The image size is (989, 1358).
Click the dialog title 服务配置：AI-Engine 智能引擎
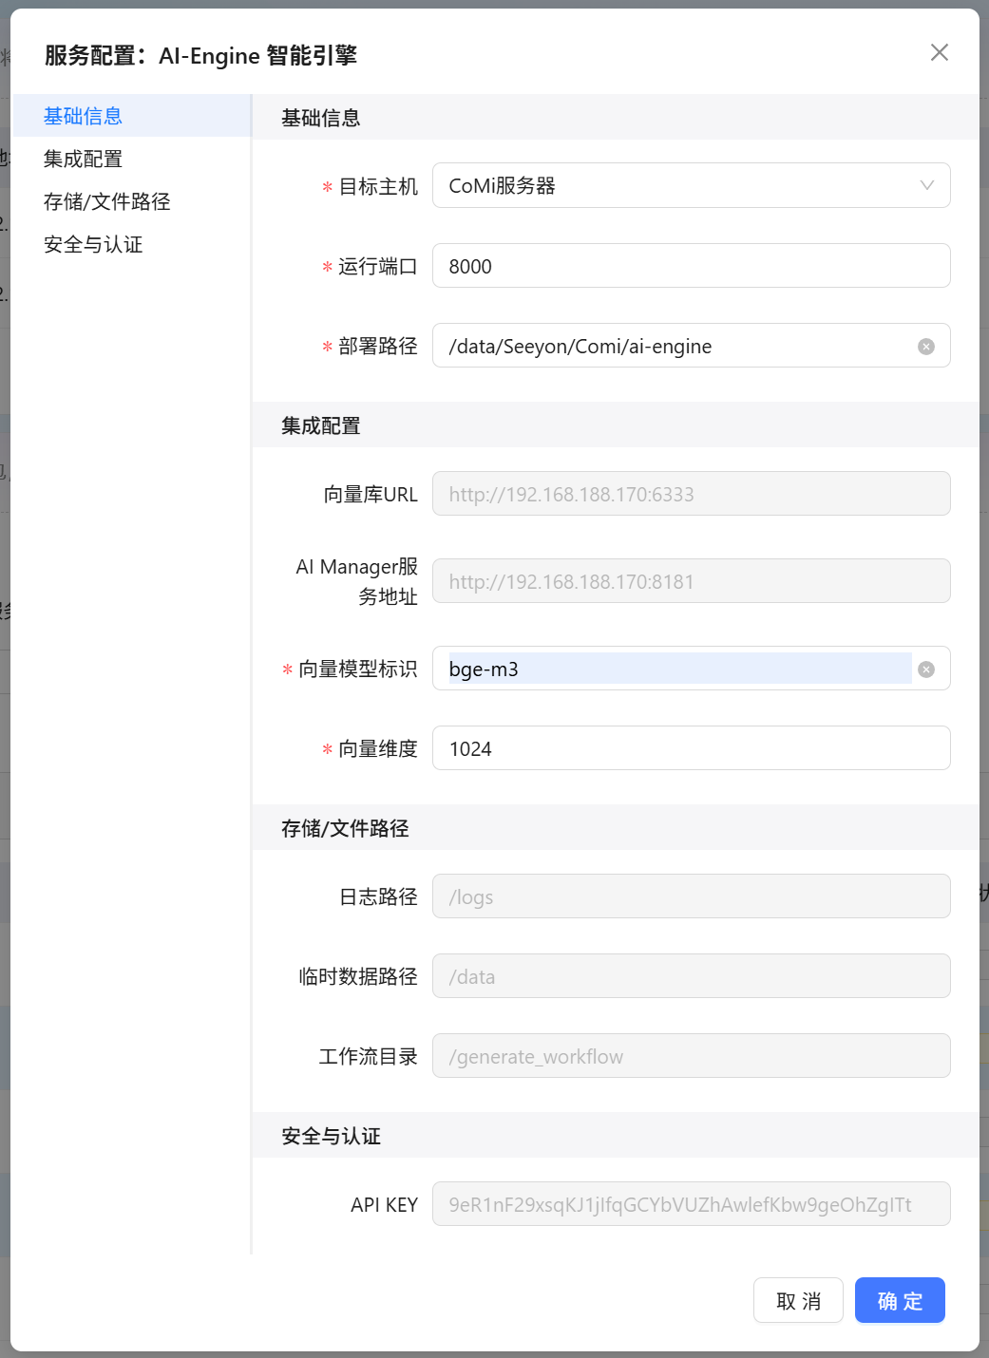(200, 55)
